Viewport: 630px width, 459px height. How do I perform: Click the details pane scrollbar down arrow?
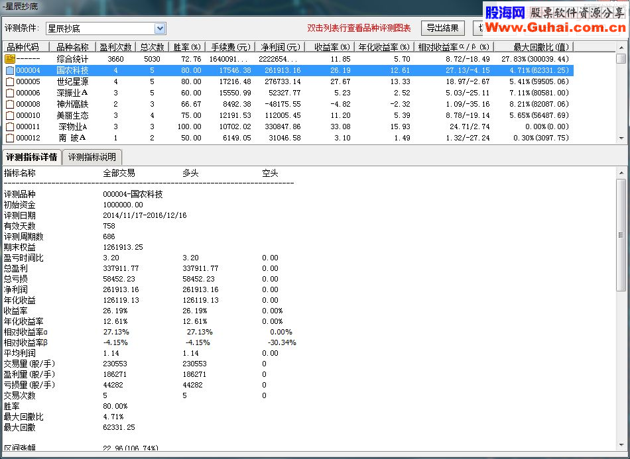pyautogui.click(x=621, y=445)
